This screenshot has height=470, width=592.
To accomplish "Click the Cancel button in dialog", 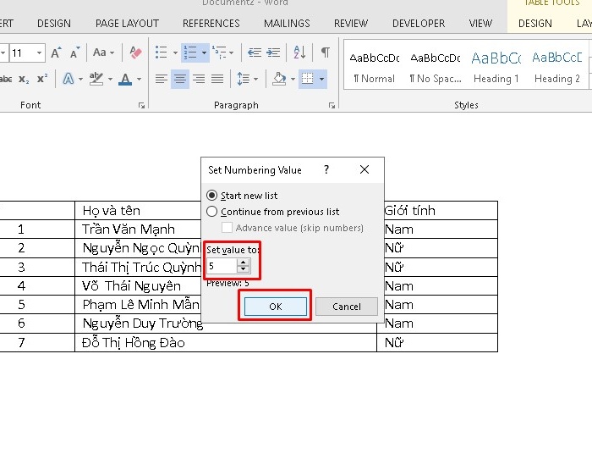I will [347, 307].
